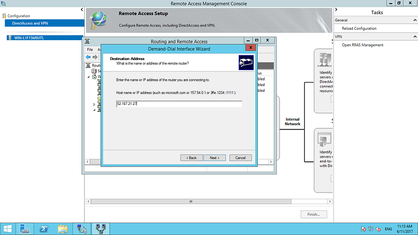This screenshot has width=418, height=235.
Task: Click the host name or IP address field
Action: point(179,104)
